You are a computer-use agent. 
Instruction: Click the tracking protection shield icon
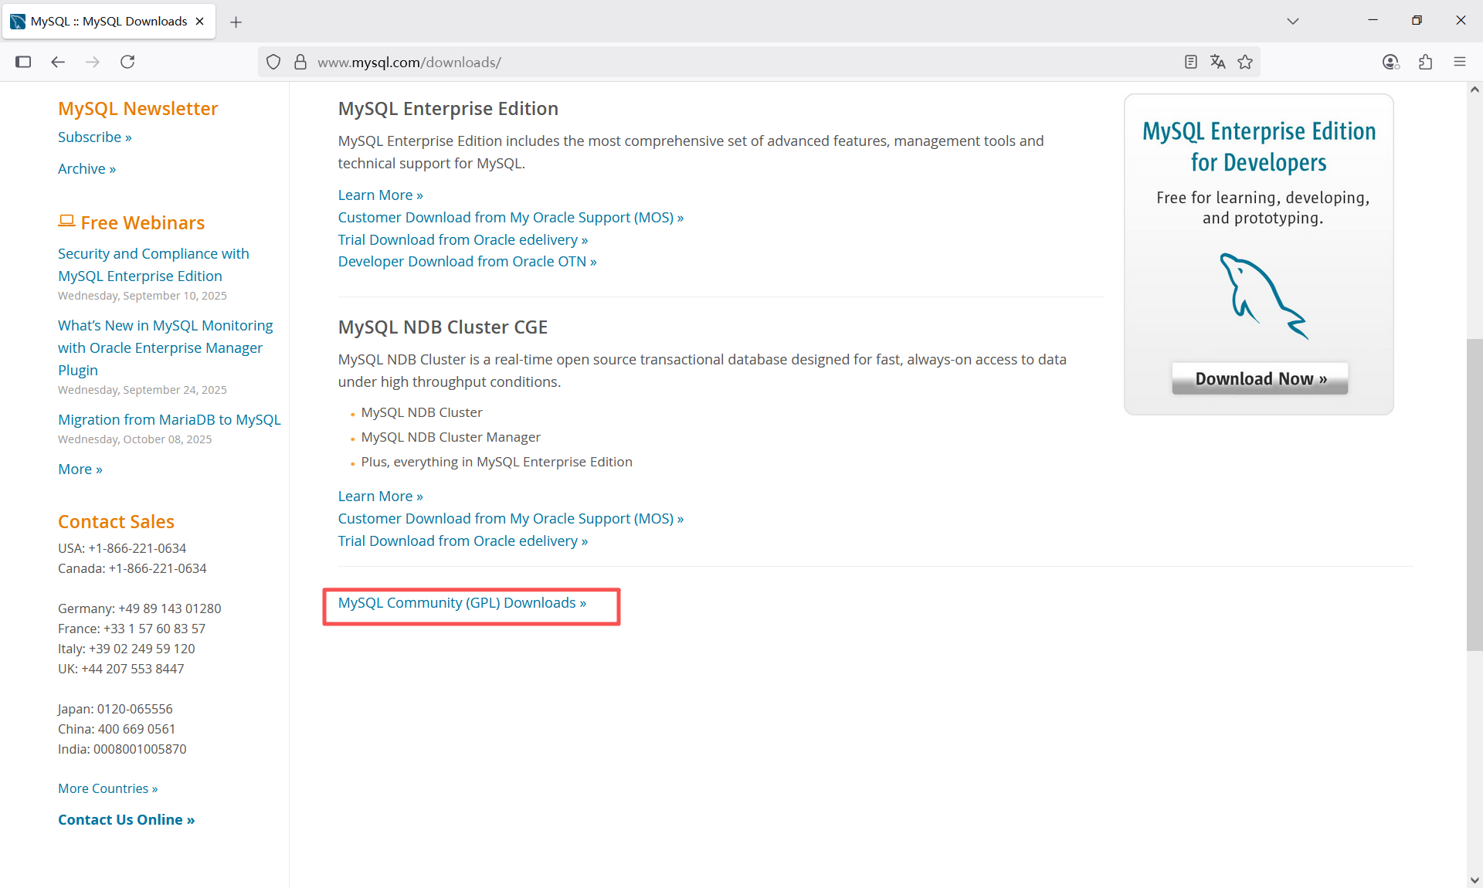click(x=273, y=62)
